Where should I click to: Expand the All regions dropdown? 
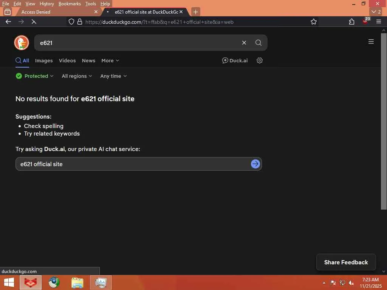click(x=77, y=76)
